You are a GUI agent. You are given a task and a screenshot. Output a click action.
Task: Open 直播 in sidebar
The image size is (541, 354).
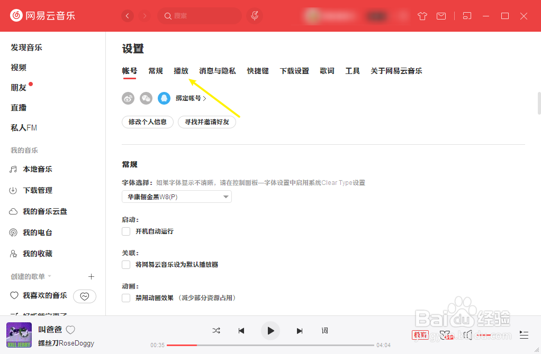[19, 107]
